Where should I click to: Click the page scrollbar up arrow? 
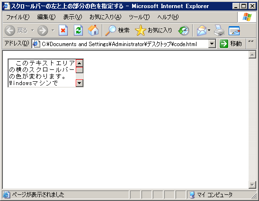(x=252, y=55)
